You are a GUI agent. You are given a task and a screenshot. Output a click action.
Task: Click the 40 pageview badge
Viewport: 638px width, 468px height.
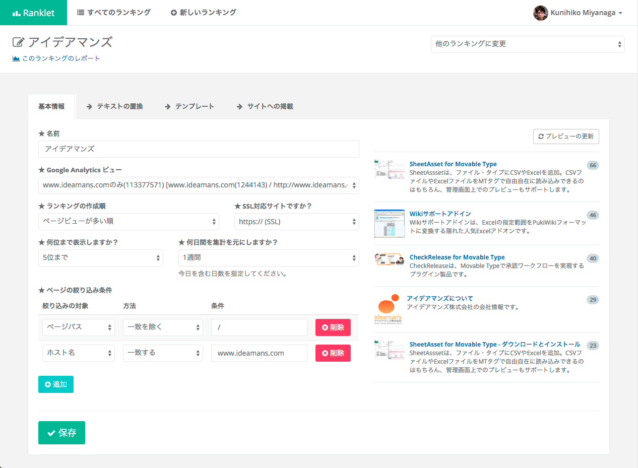[593, 258]
